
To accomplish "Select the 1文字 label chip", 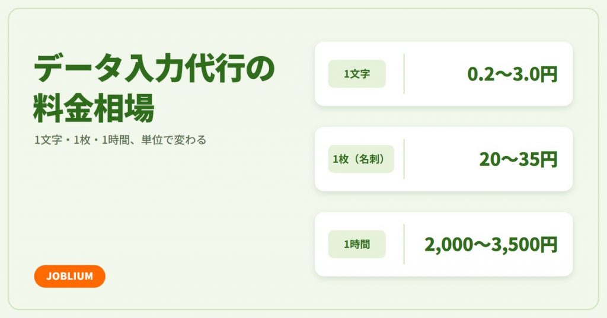I will coord(357,74).
